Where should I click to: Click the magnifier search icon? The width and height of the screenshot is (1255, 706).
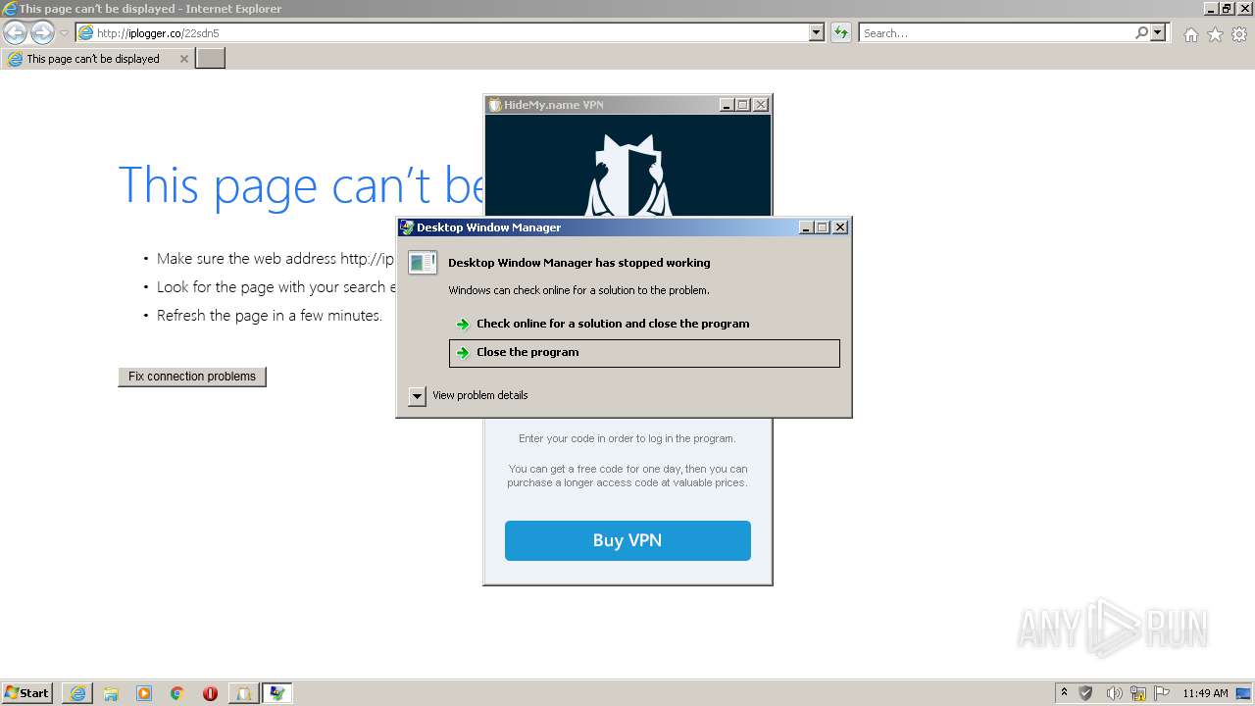(x=1141, y=32)
